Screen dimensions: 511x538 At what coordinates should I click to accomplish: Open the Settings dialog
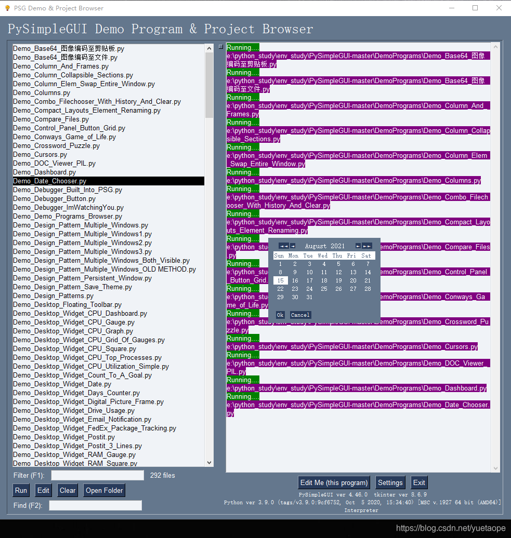tap(390, 482)
